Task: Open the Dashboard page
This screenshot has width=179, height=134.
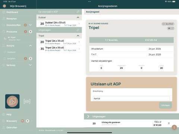Action: pos(12,12)
